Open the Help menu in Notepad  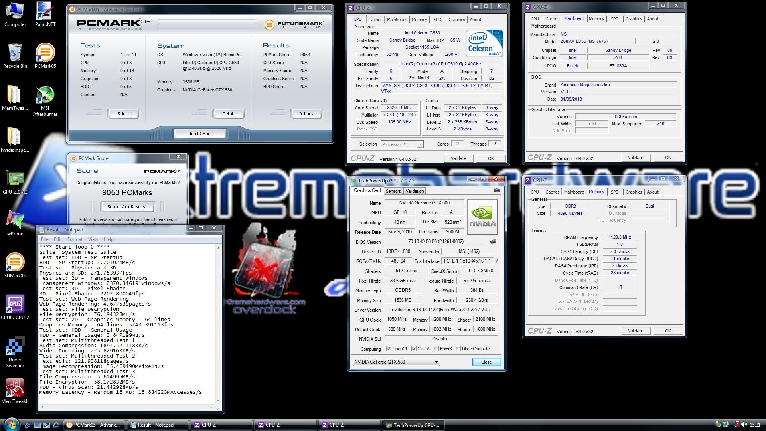click(109, 239)
